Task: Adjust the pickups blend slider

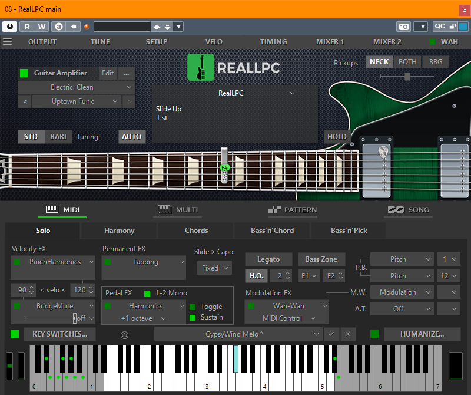Action: pos(407,77)
